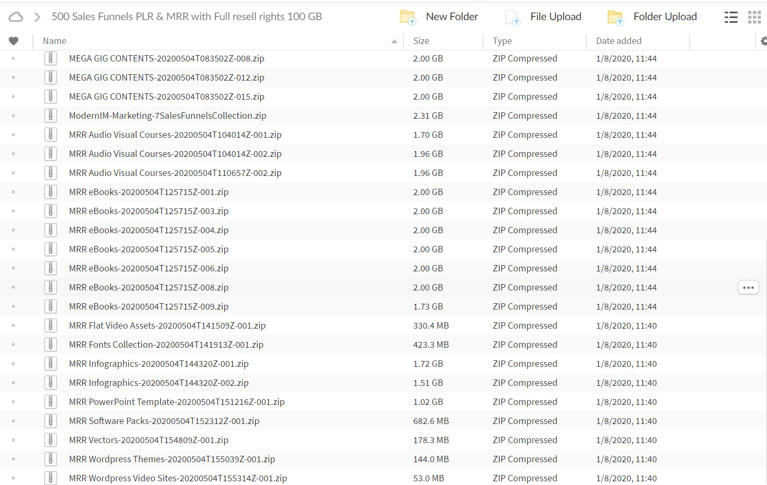Image resolution: width=767 pixels, height=485 pixels.
Task: Click the New Folder icon
Action: point(407,17)
